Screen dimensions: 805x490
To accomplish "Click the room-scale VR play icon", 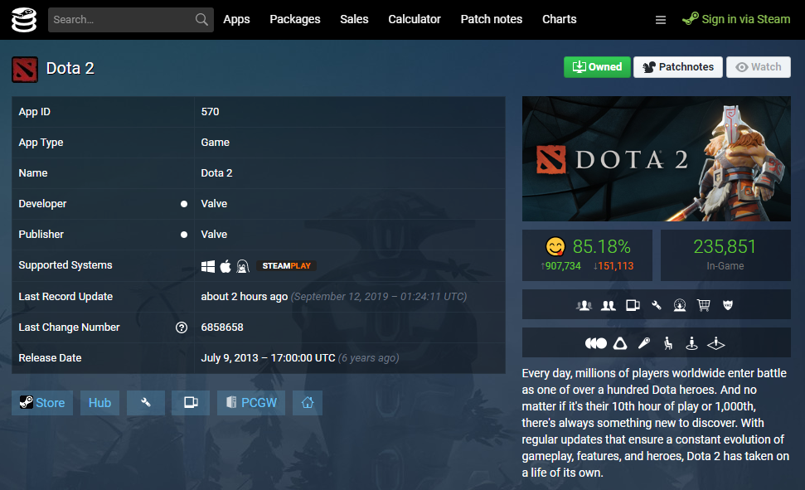I will [715, 343].
